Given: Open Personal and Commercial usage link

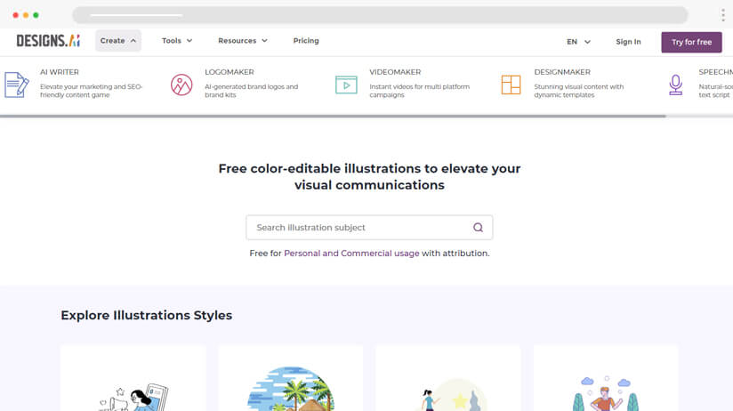Looking at the screenshot, I should [351, 254].
